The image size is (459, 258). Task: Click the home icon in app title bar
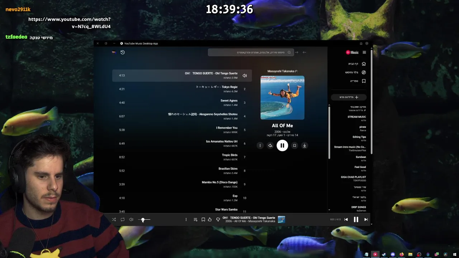click(x=361, y=43)
